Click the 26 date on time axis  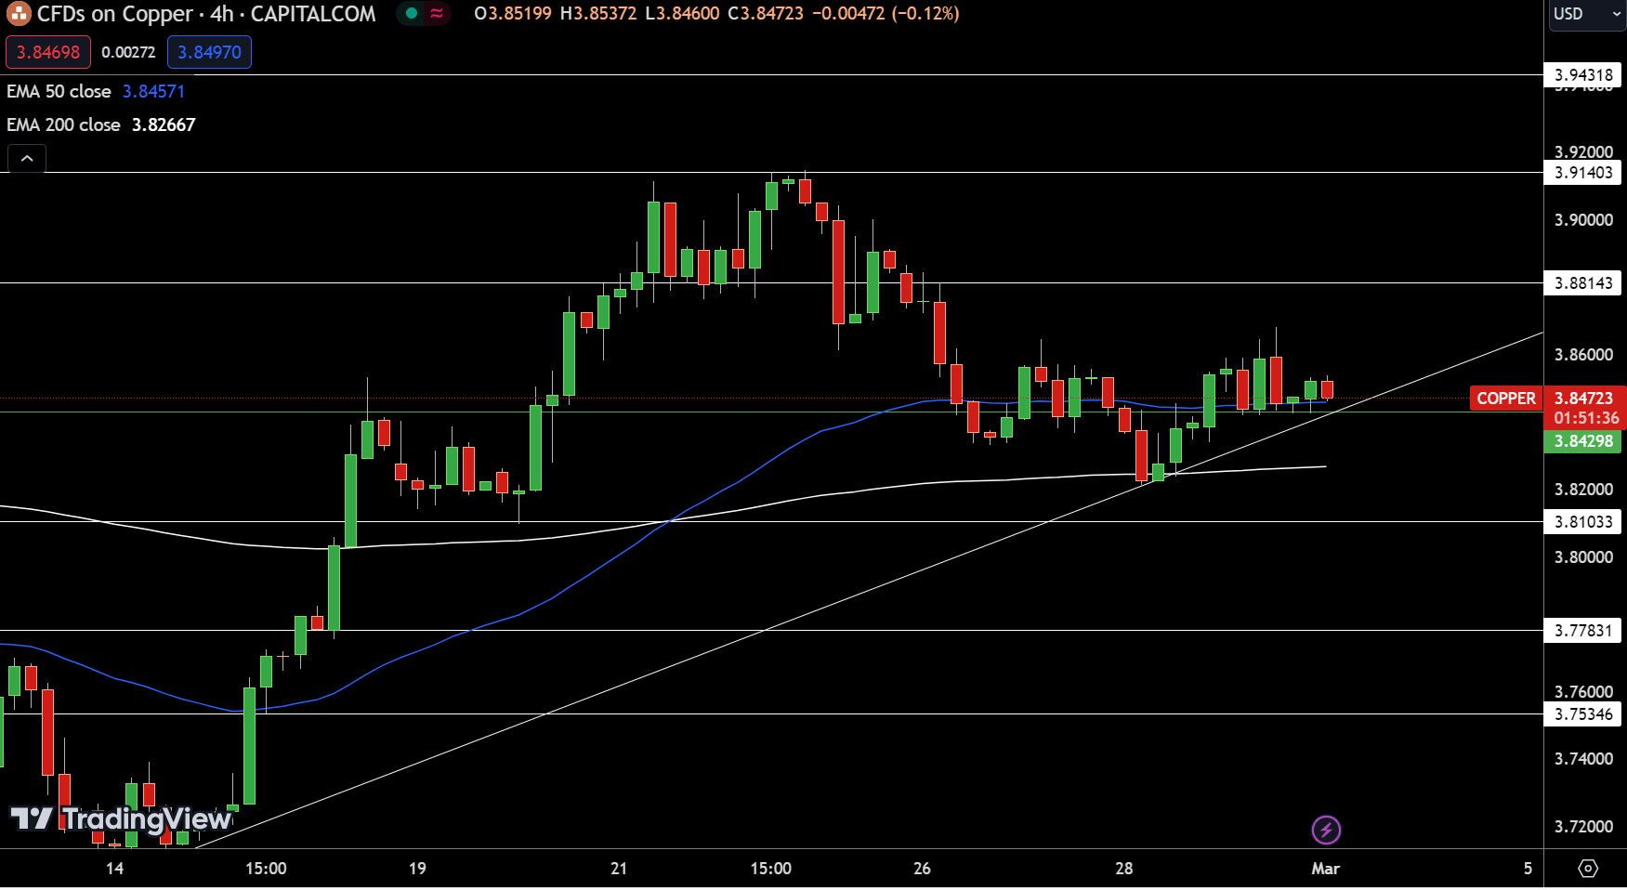922,869
